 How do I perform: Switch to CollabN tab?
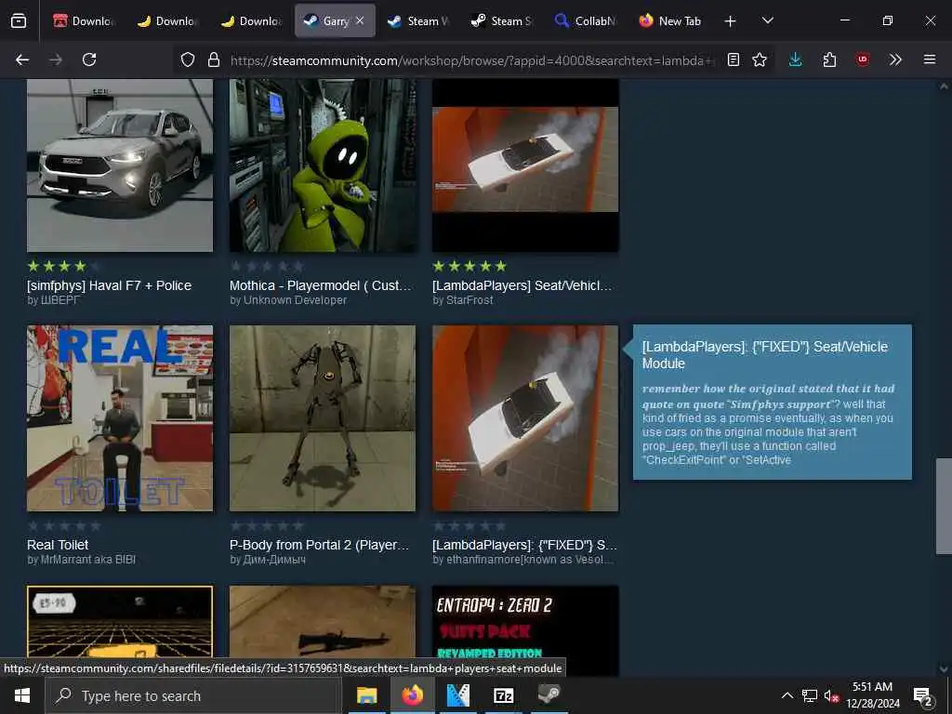(x=586, y=20)
